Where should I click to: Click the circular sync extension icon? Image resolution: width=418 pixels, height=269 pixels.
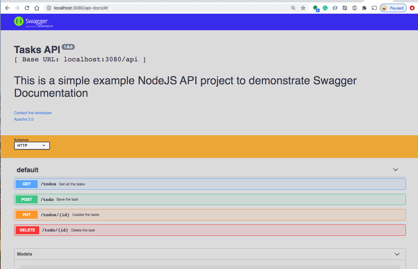click(x=345, y=8)
